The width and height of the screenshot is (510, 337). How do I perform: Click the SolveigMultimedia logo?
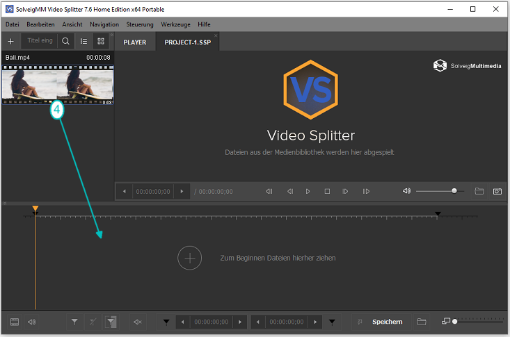[467, 65]
